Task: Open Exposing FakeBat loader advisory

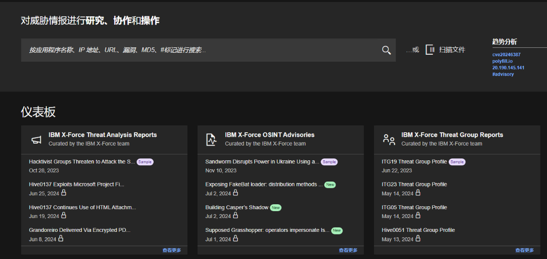Action: tap(264, 185)
